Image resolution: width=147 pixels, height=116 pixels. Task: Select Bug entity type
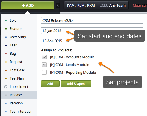click(x=19, y=54)
